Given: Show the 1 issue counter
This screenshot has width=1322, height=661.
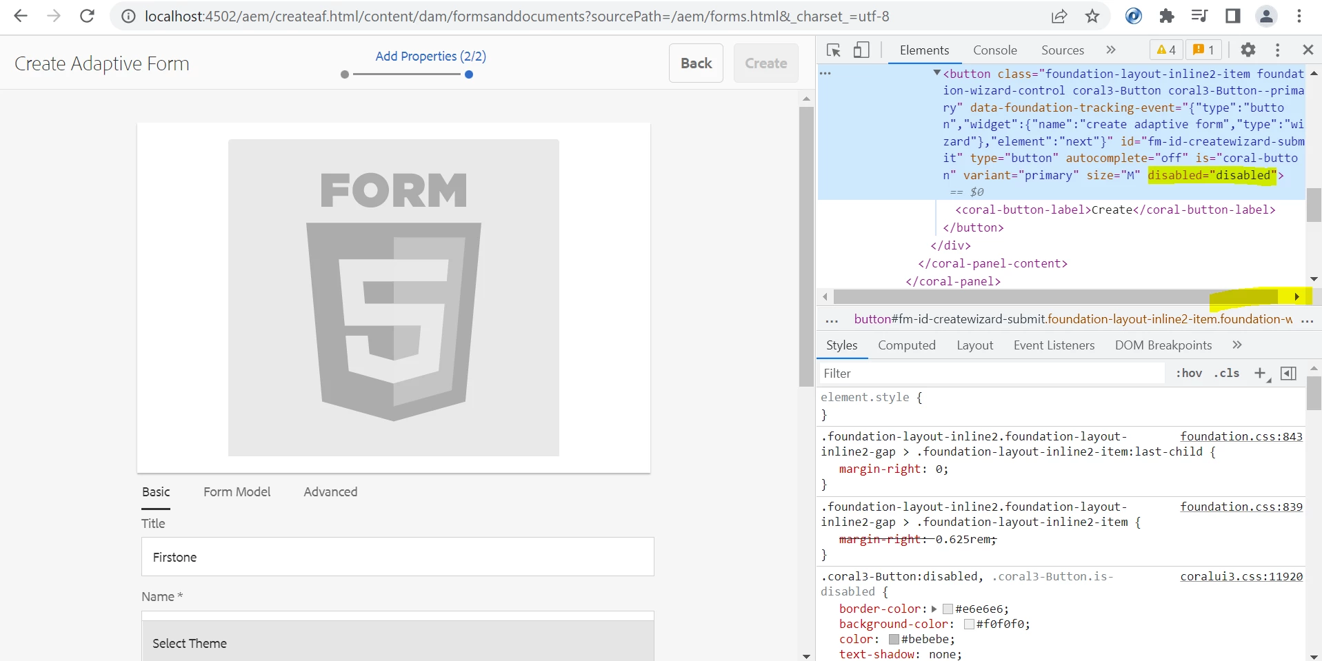Looking at the screenshot, I should [x=1203, y=50].
